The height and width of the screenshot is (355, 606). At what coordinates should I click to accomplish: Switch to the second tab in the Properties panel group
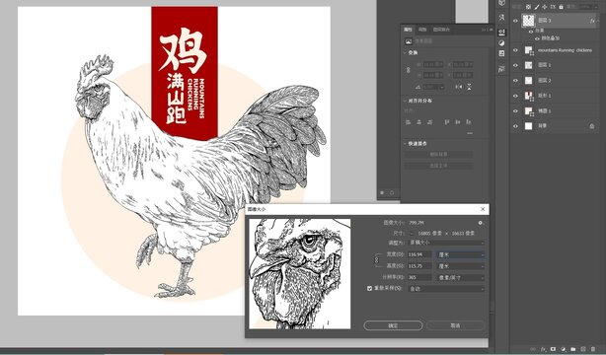[422, 30]
